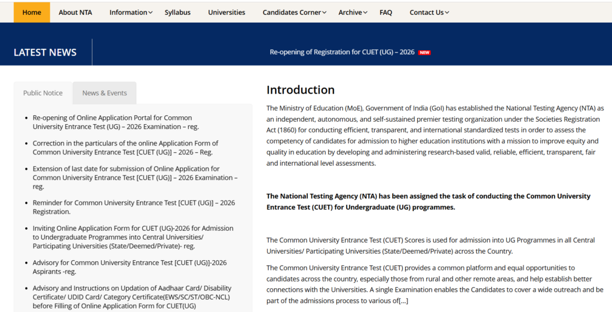Click the LATEST NEWS label
Screen dimensions: 612x312
[45, 52]
